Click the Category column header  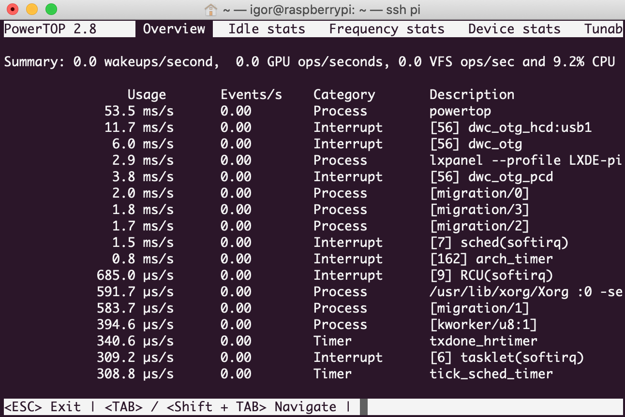[344, 95]
